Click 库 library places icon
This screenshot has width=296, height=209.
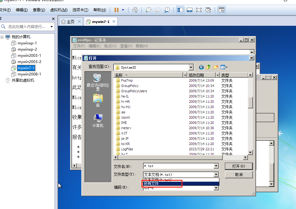(98, 101)
